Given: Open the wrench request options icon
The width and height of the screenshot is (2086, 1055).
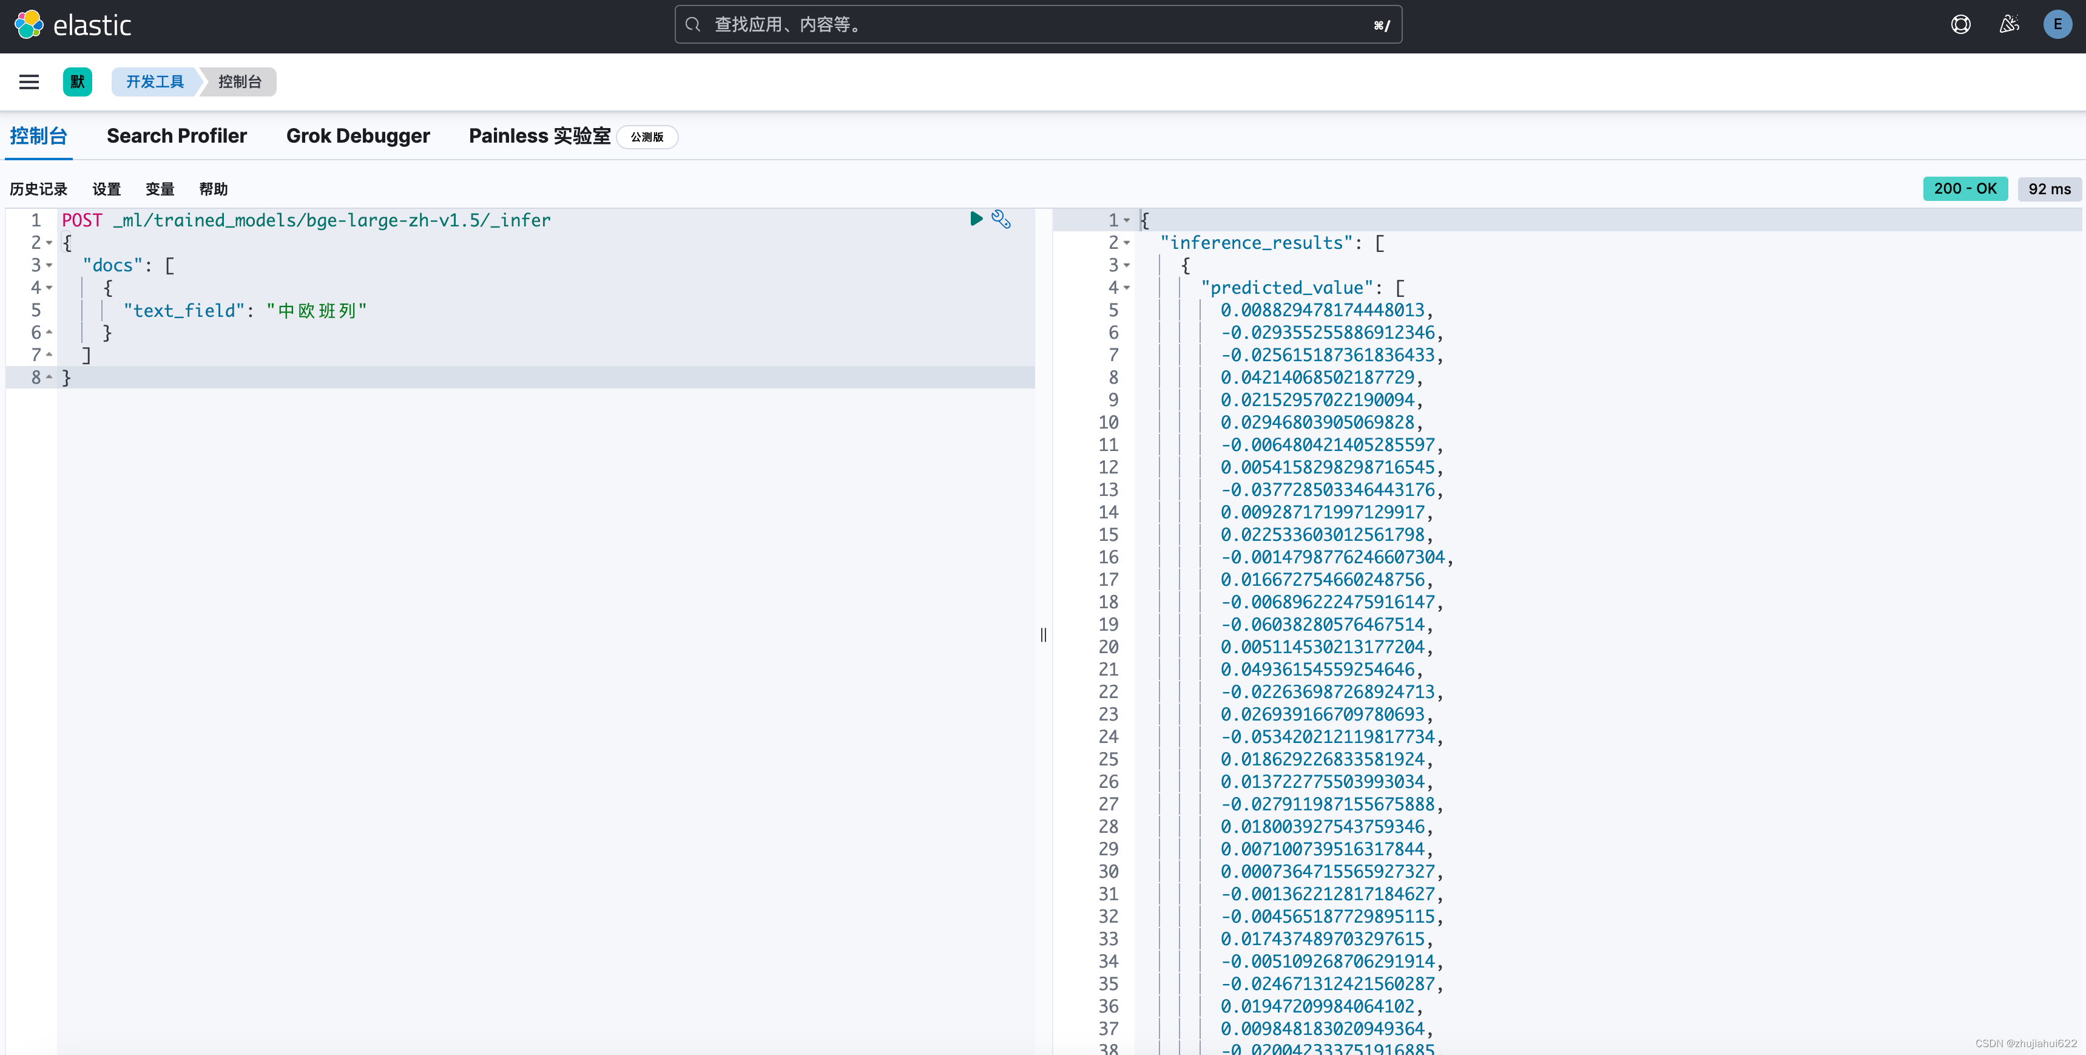Looking at the screenshot, I should click(x=1001, y=219).
